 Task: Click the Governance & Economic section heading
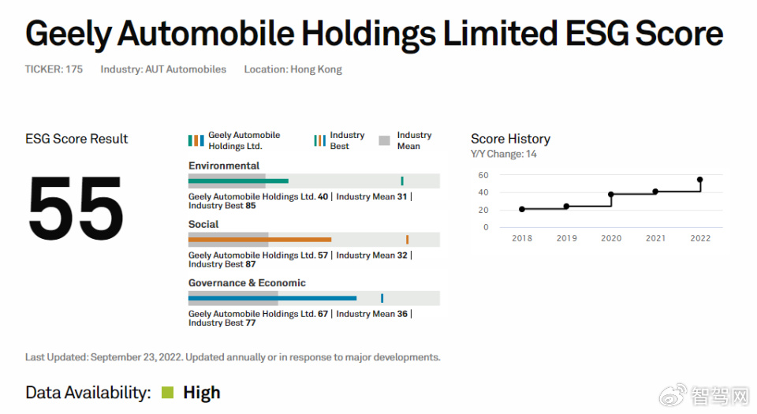247,283
